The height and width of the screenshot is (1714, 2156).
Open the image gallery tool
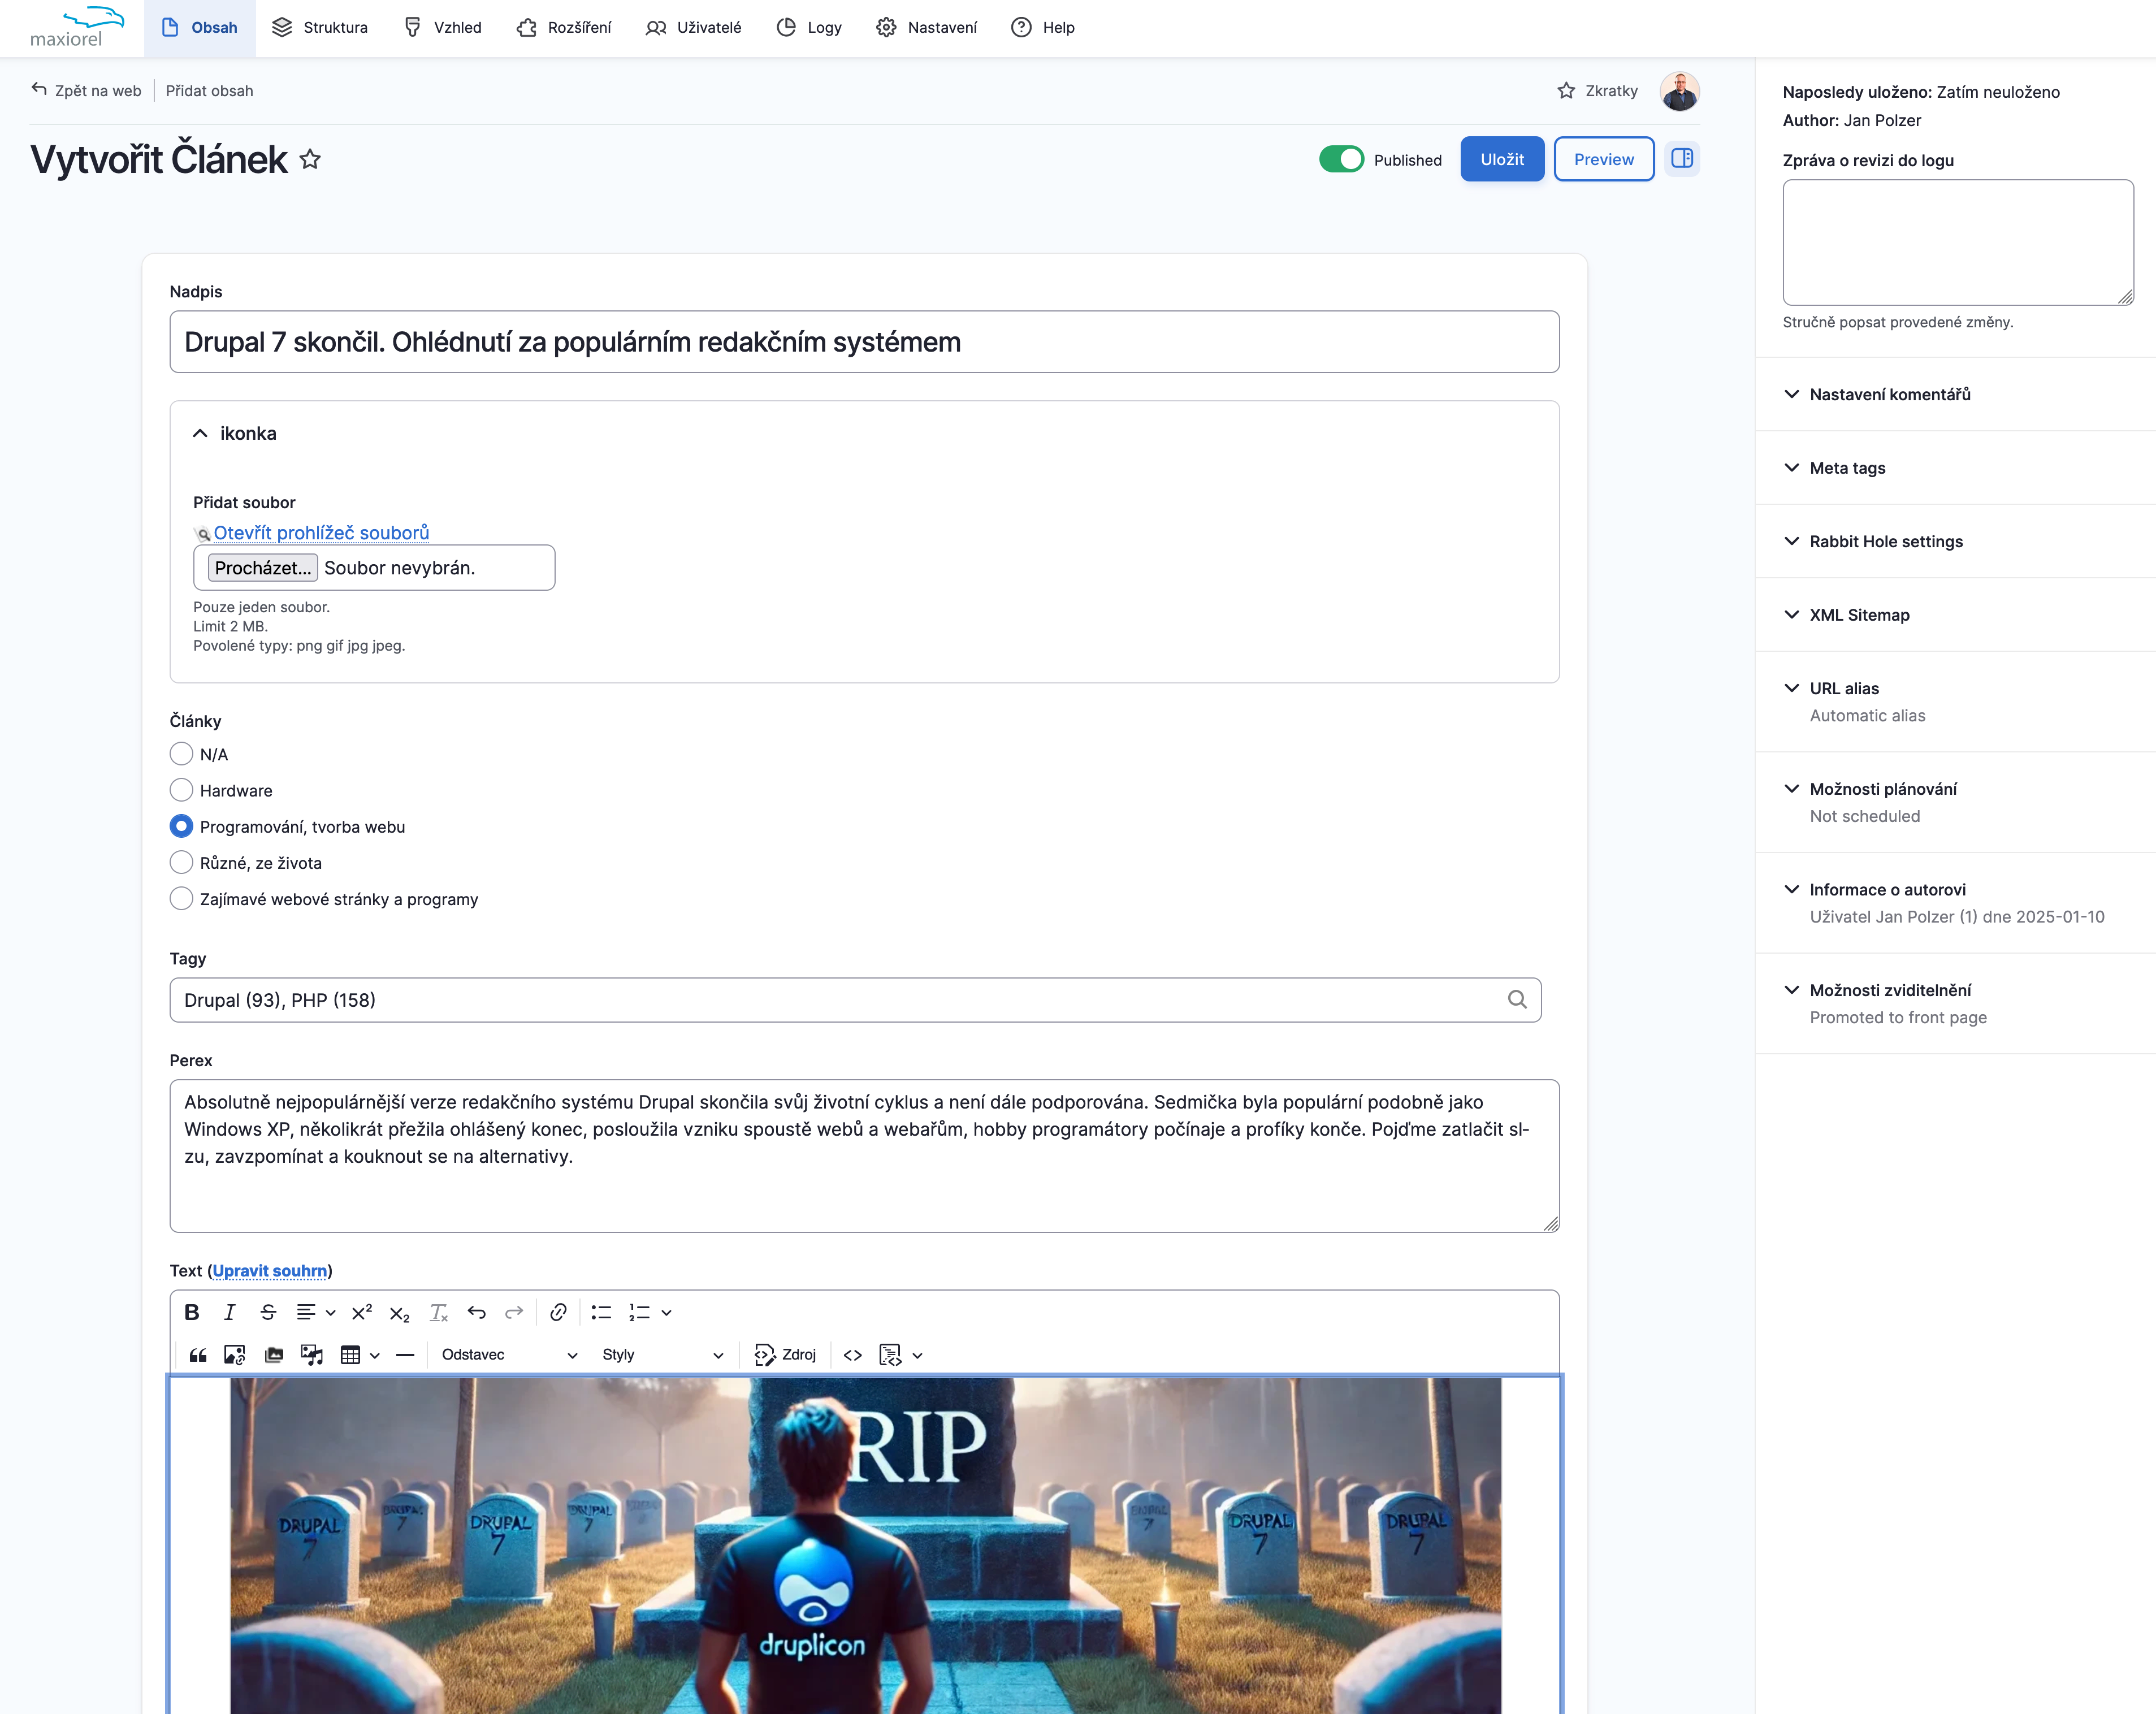274,1355
